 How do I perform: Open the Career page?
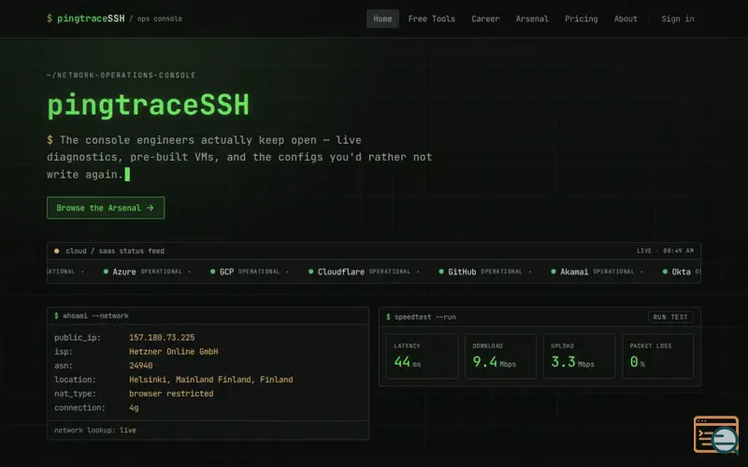tap(485, 19)
